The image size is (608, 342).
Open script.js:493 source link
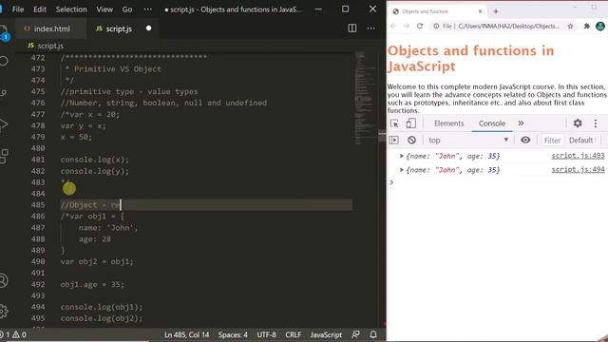point(578,156)
